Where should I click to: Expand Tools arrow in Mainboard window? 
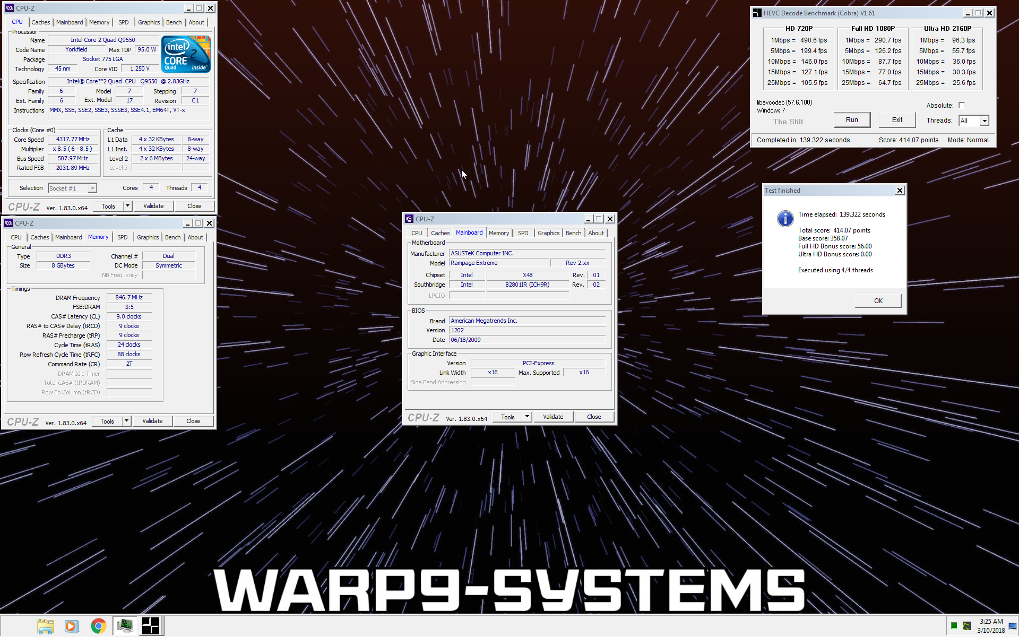point(527,417)
